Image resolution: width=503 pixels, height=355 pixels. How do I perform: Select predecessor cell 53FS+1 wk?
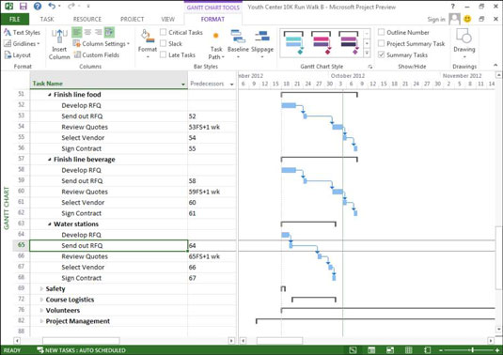pyautogui.click(x=212, y=127)
